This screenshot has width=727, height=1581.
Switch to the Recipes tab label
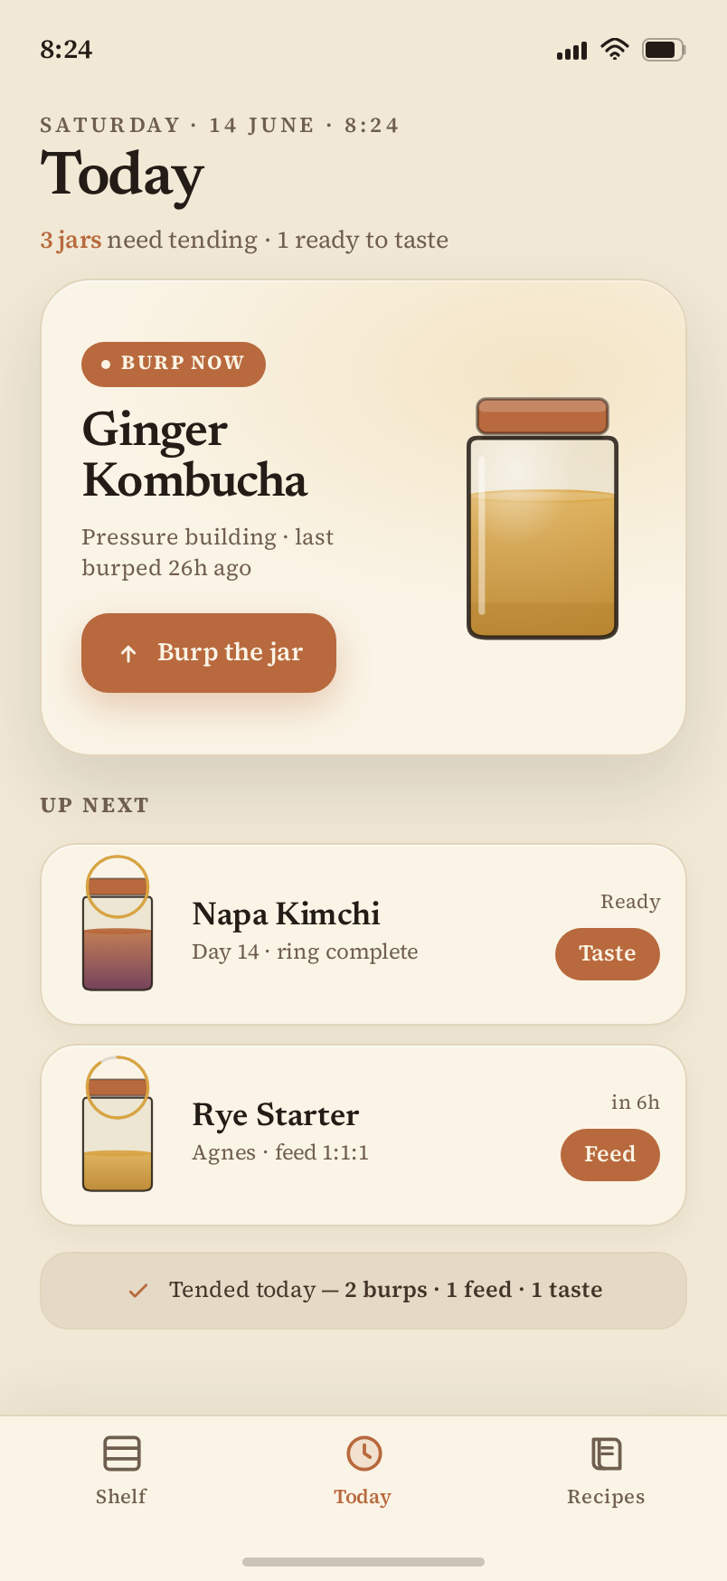pos(606,1497)
